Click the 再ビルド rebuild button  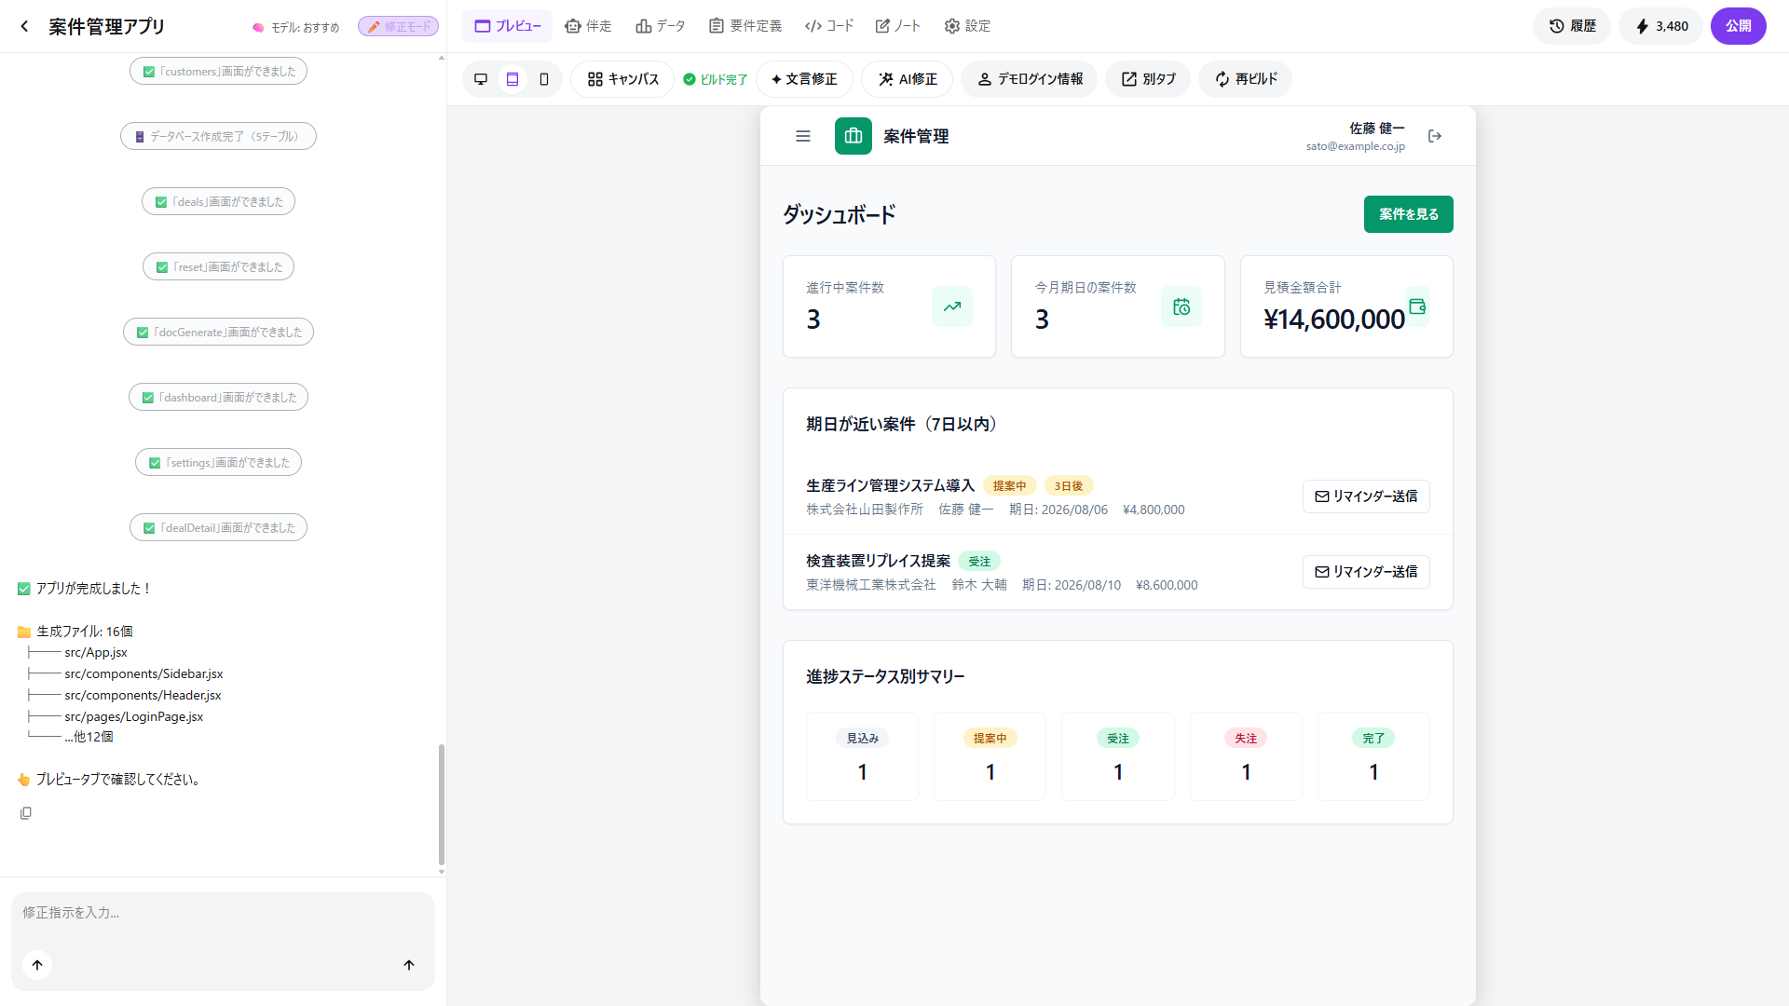coord(1246,79)
